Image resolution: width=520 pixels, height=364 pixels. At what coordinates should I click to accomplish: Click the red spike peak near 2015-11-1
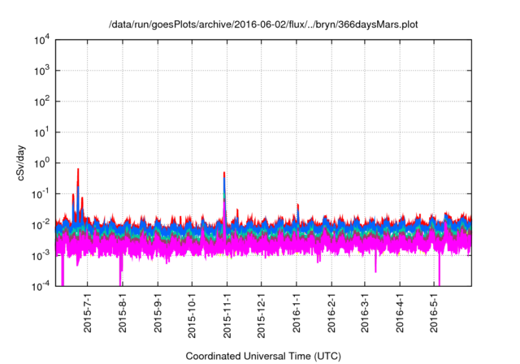pos(224,174)
